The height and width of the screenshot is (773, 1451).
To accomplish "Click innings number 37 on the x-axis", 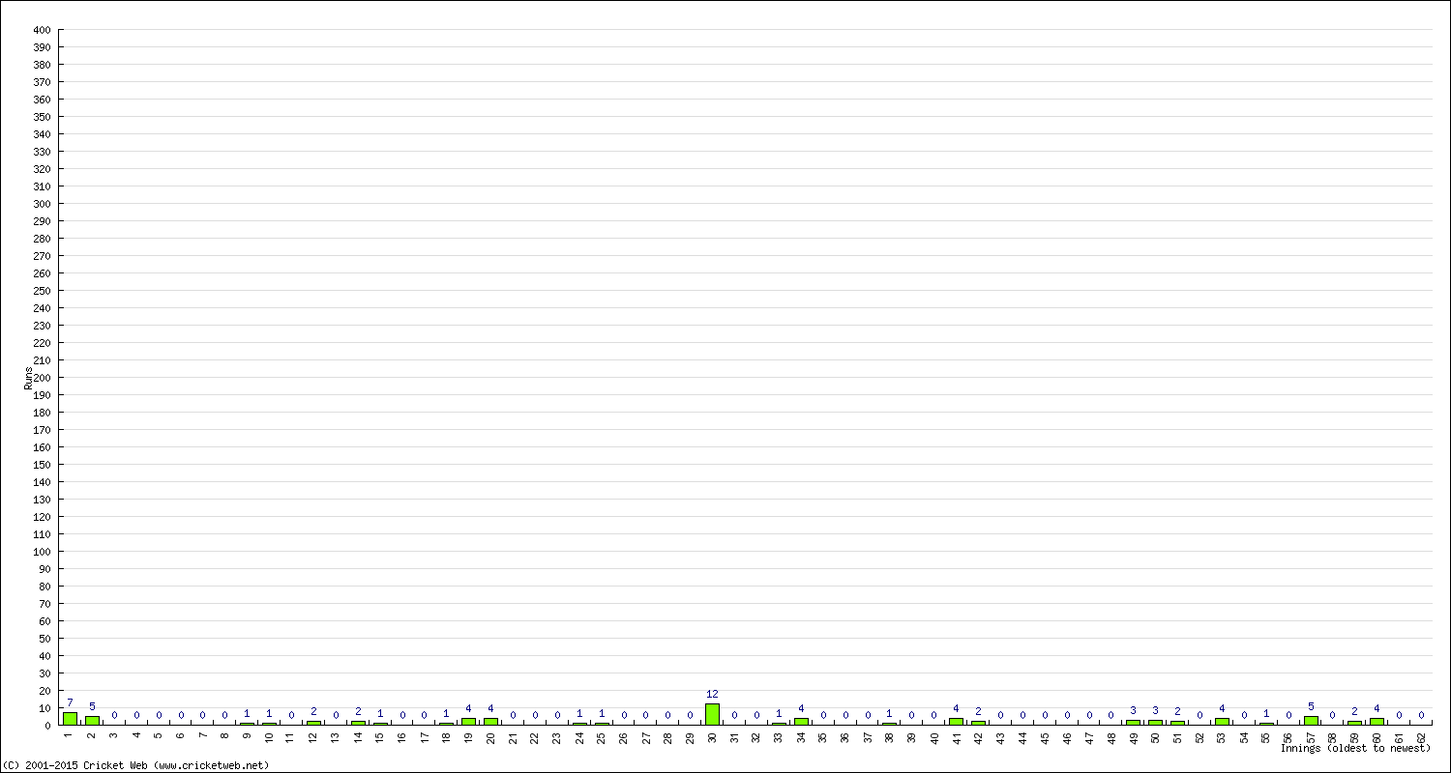I will 868,737.
